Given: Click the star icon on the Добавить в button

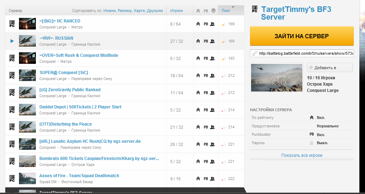Looking at the screenshot, I should tap(311, 68).
